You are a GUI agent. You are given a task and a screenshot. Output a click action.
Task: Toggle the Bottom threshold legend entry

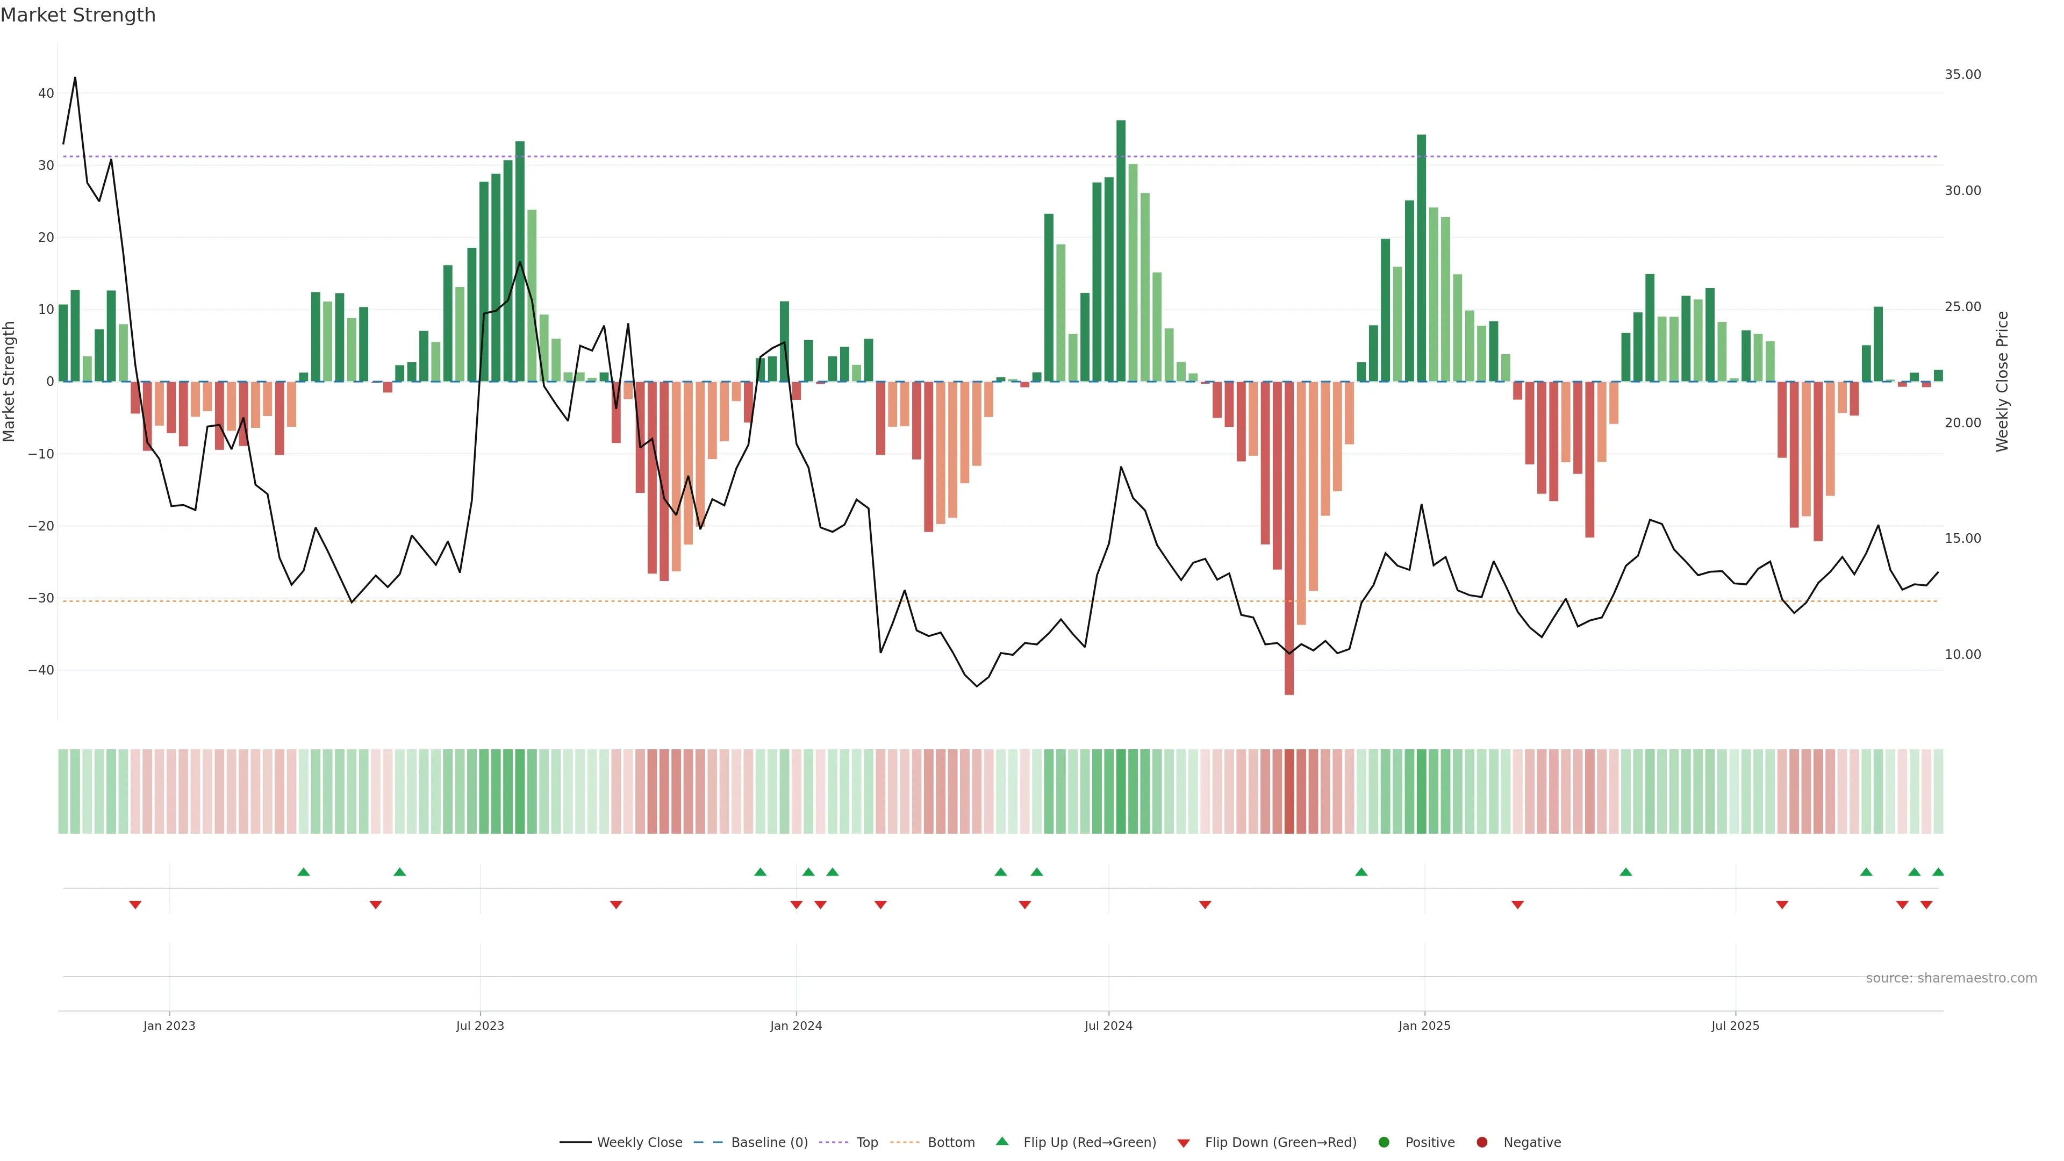(x=951, y=1142)
